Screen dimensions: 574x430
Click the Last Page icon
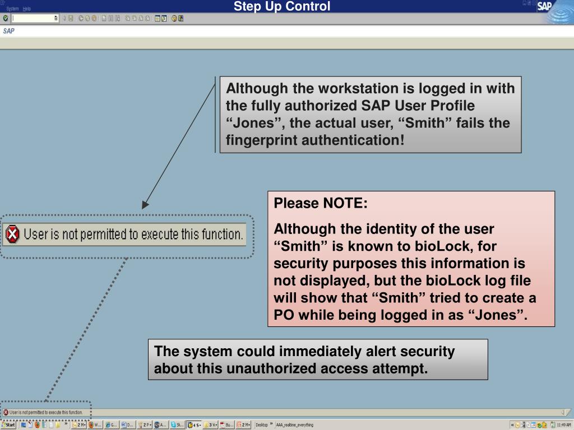(x=147, y=18)
